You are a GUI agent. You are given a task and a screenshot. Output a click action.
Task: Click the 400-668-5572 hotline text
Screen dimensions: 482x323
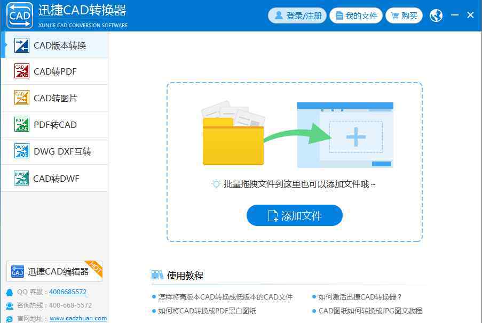(70, 305)
